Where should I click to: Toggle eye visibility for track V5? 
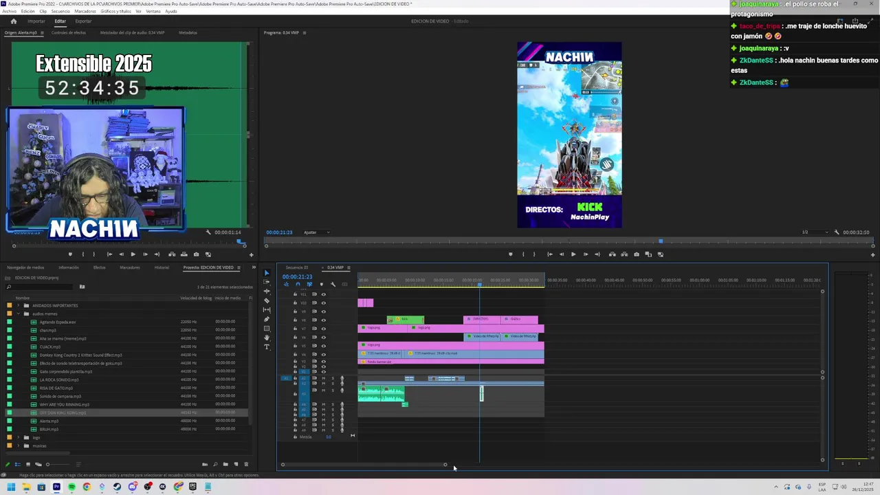(324, 346)
